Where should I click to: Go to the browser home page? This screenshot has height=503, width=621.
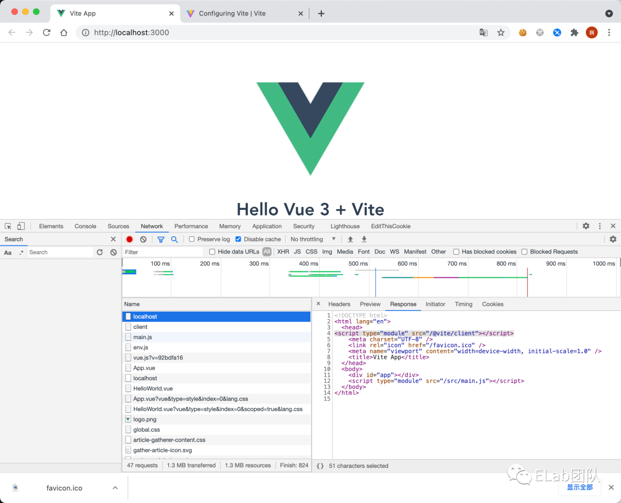tap(64, 32)
